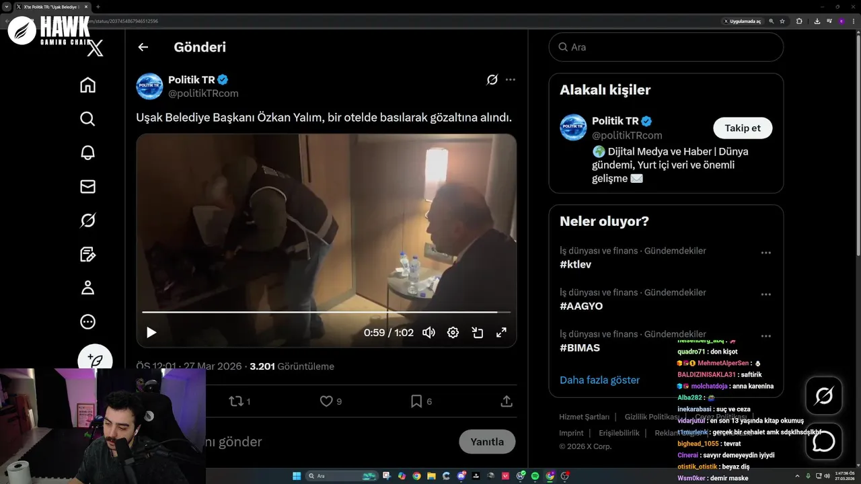Open floating messages chat button
Screen dimensions: 861x484
[x=824, y=441]
